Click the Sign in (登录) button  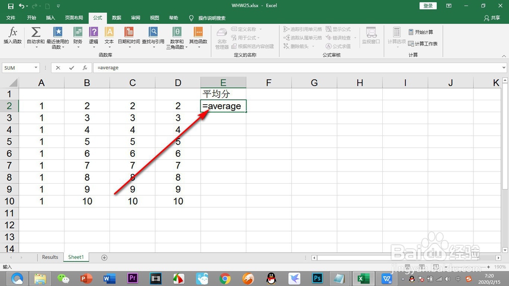(428, 6)
